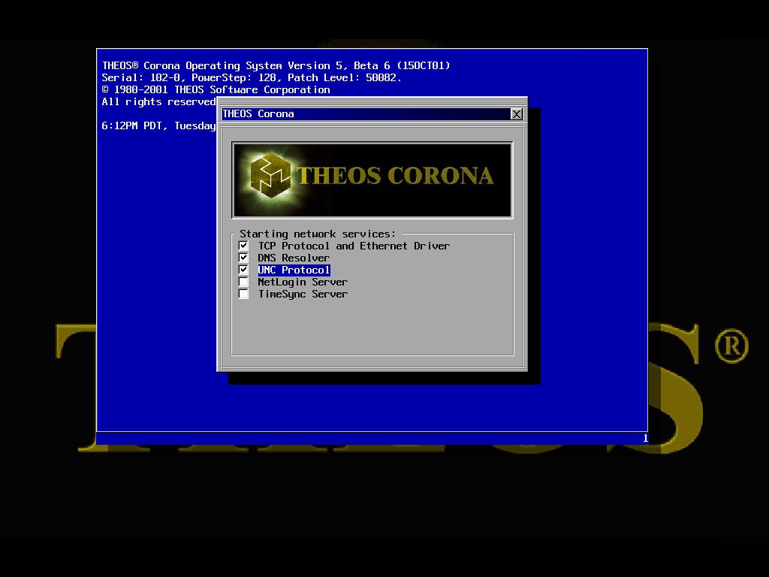Click the 'Starting network services:' group heading

318,234
